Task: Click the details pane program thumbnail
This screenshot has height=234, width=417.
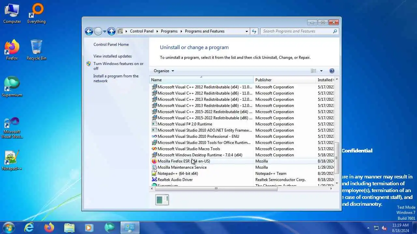Action: (162, 200)
